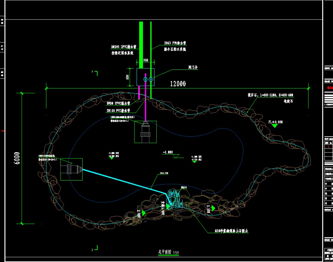Viewport: 333px width, 262px height.
Task: Select the pump symbol in the upper sump box
Action: [x=145, y=131]
